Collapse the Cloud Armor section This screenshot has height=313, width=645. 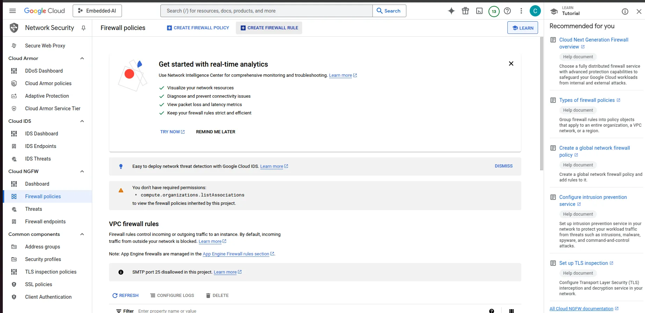coord(82,58)
